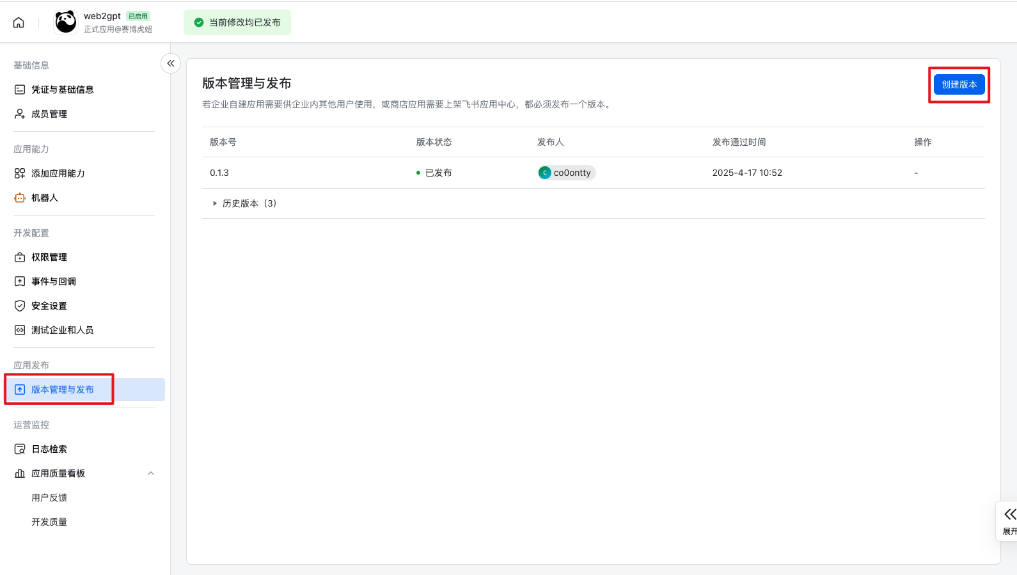Viewport: 1017px width, 575px height.
Task: Open 凭证与基础信息 in the sidebar
Action: coord(62,90)
